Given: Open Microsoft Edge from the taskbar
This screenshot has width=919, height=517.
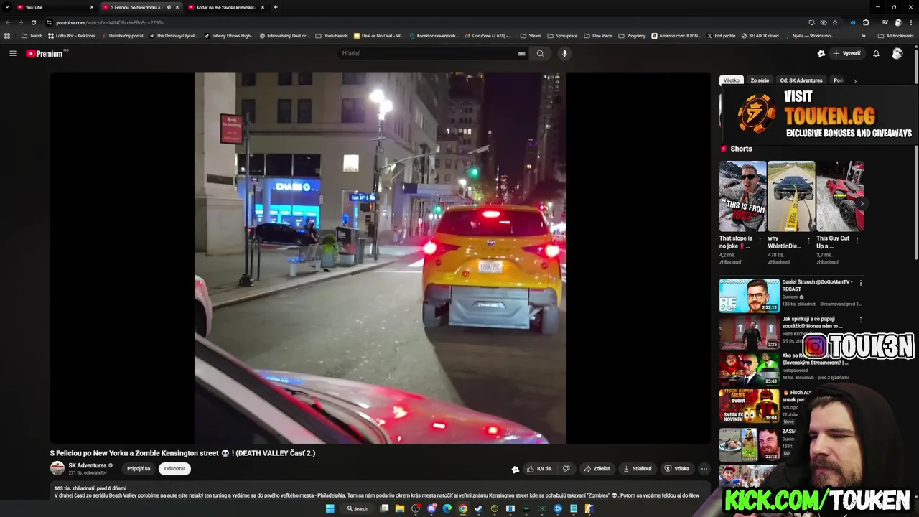Looking at the screenshot, I should coord(447,508).
